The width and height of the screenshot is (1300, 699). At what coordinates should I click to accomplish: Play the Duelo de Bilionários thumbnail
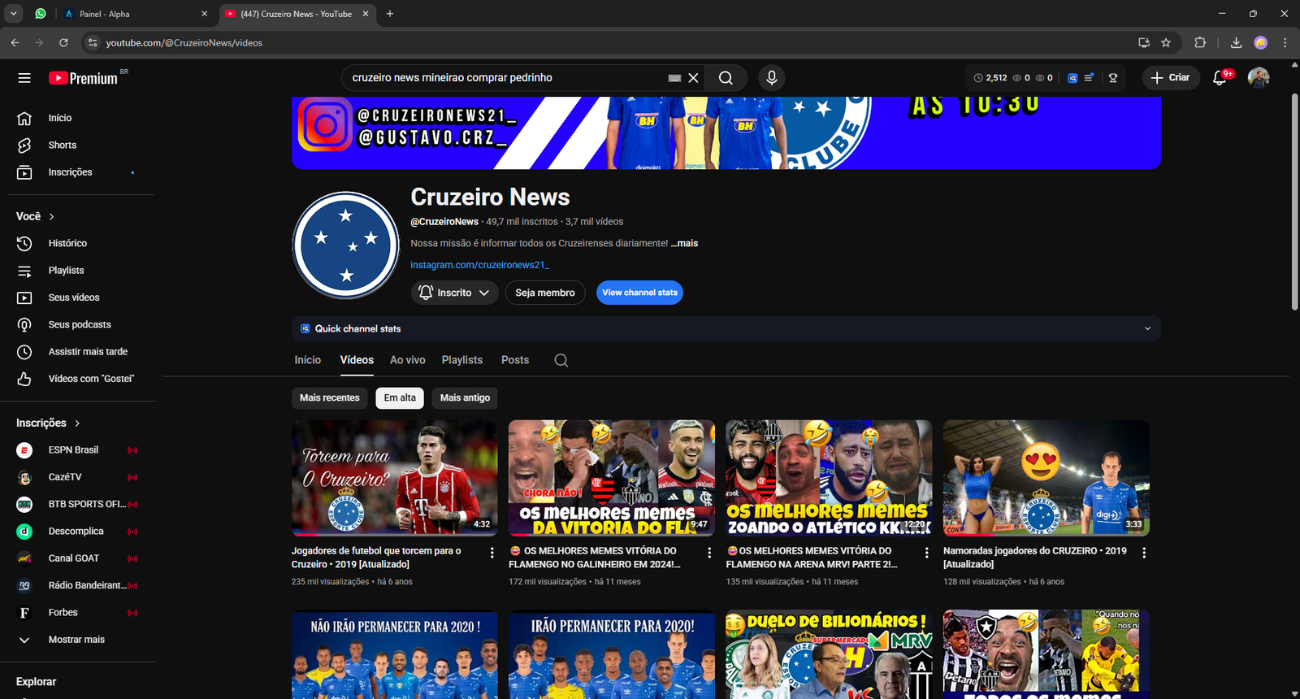click(x=829, y=654)
